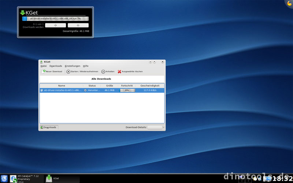The height and width of the screenshot is (183, 293).
Task: Click Starten / Wiederaufnehmen play icon
Action: [x=68, y=71]
